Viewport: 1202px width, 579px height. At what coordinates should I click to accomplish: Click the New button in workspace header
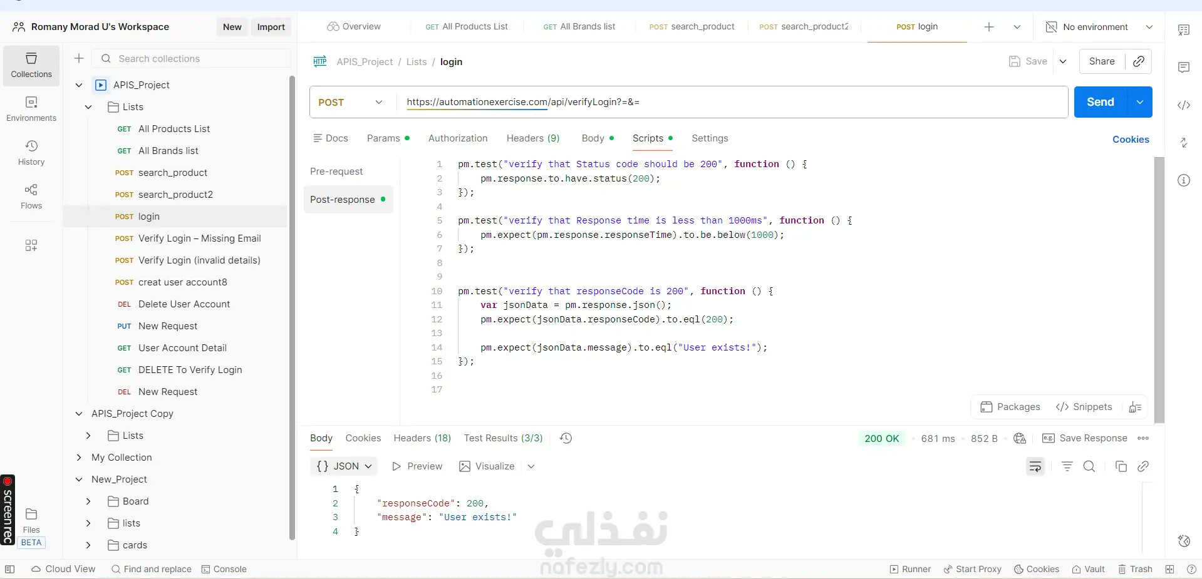click(232, 27)
